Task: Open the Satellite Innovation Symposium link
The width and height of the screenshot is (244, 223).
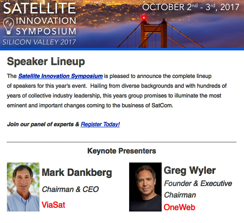Action: pyautogui.click(x=61, y=76)
